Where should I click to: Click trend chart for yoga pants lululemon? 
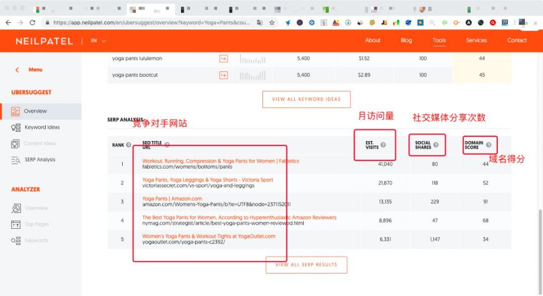[253, 59]
